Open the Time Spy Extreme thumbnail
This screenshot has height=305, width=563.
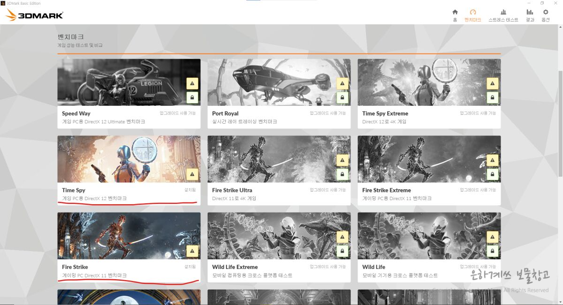(429, 82)
